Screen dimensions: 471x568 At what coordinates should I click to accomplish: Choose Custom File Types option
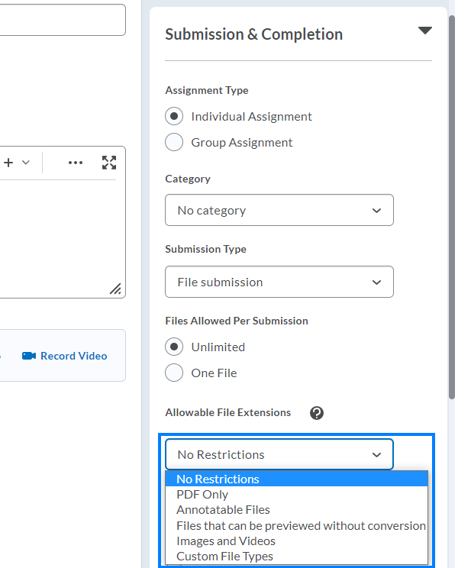(224, 557)
